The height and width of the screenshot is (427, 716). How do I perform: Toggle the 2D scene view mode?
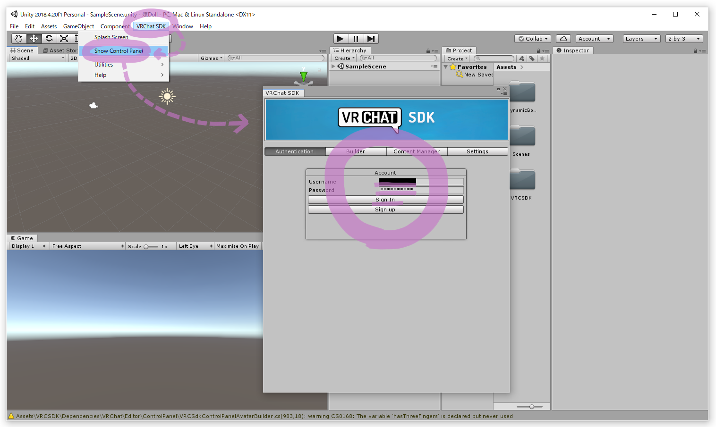74,58
